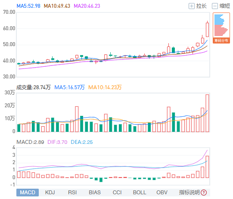
Task: Click the last MACD histogram bar
Action: point(207,167)
